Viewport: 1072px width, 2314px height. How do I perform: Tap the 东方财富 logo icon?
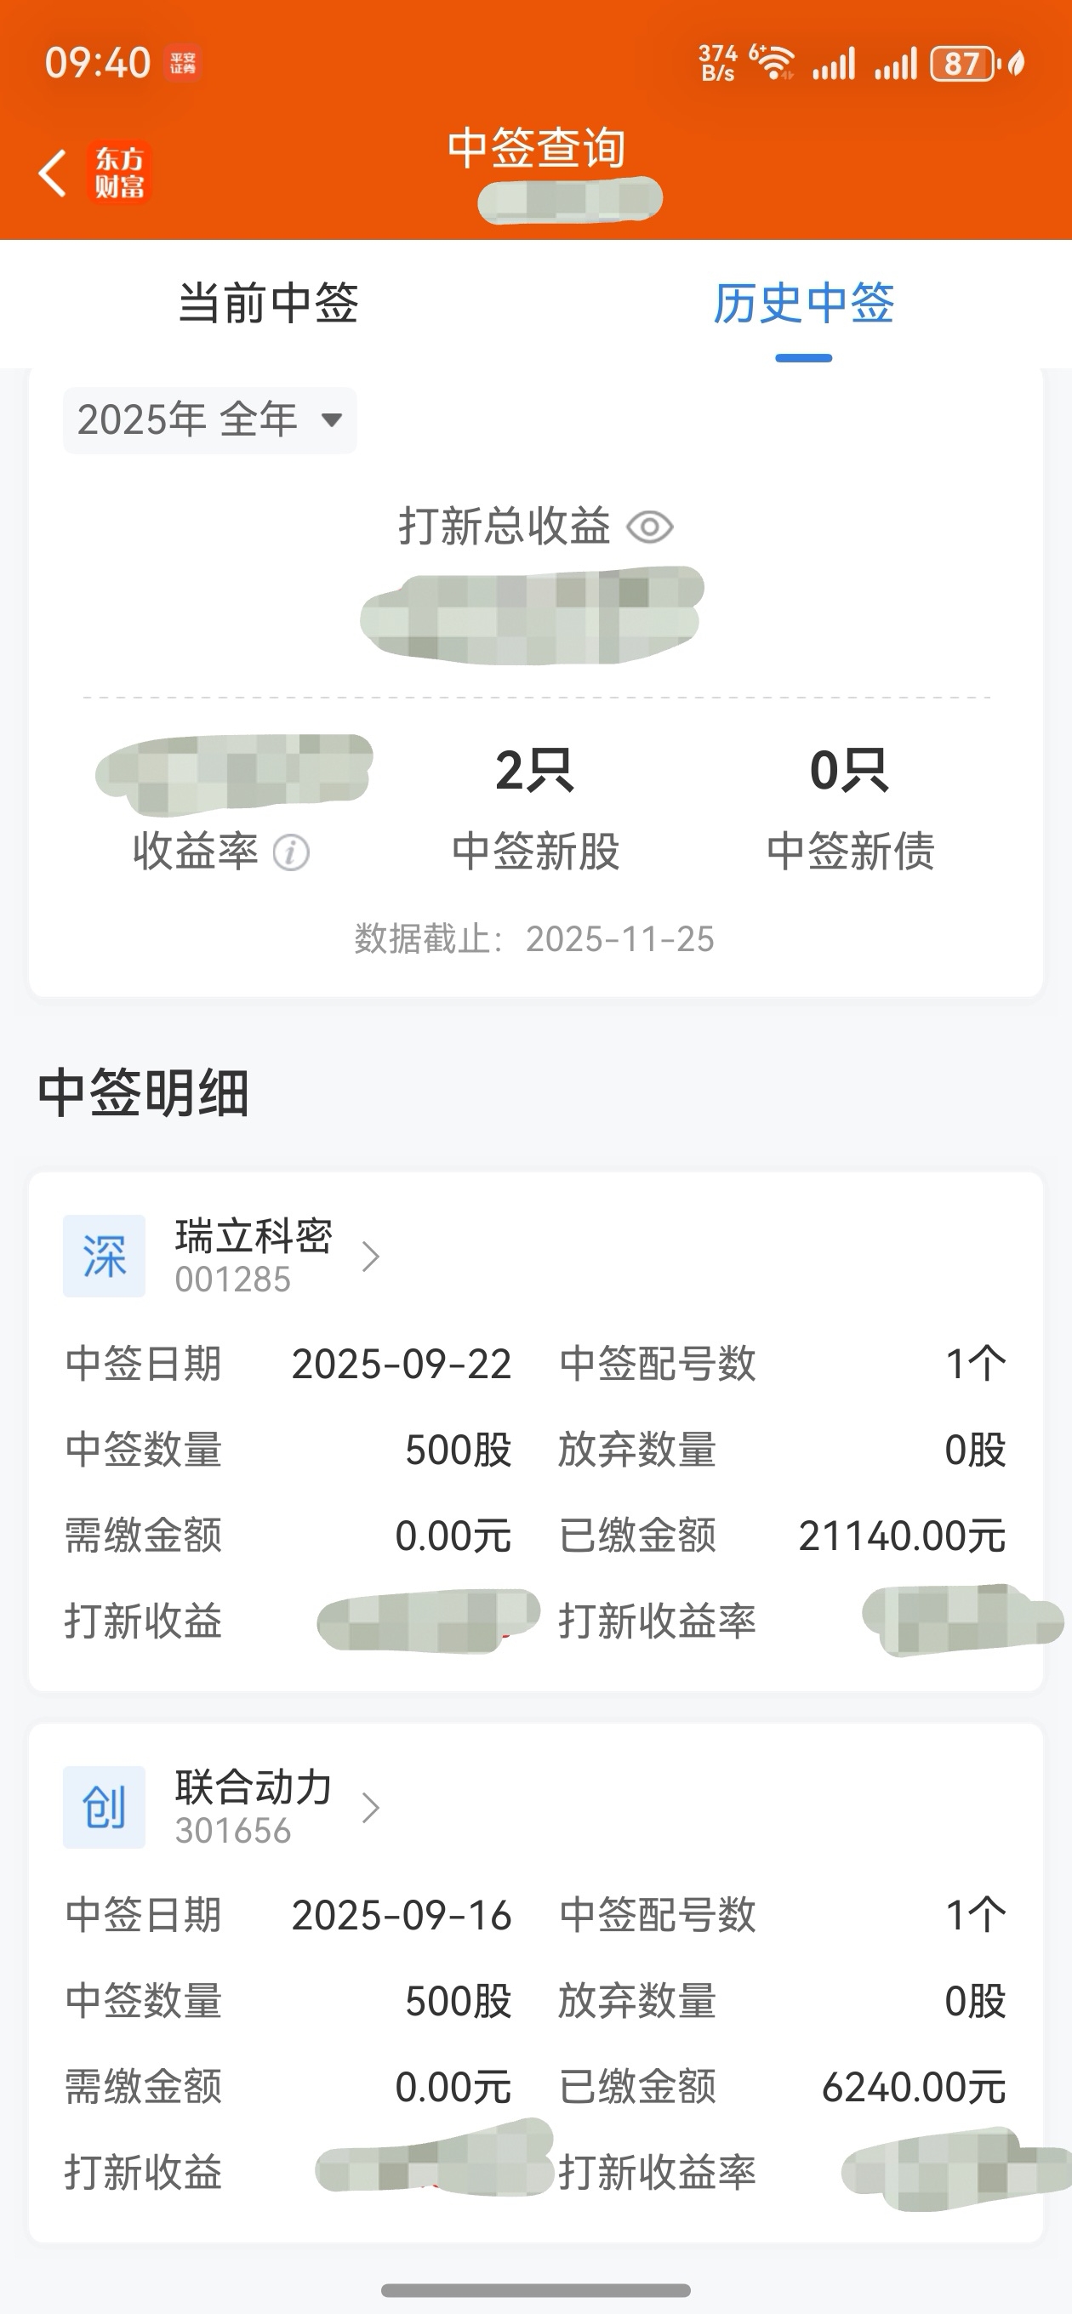[x=119, y=173]
